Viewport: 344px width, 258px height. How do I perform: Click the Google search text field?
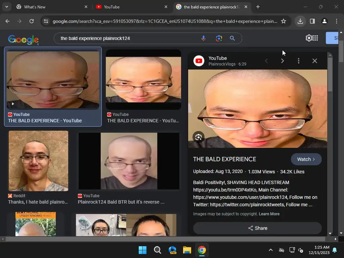click(129, 38)
